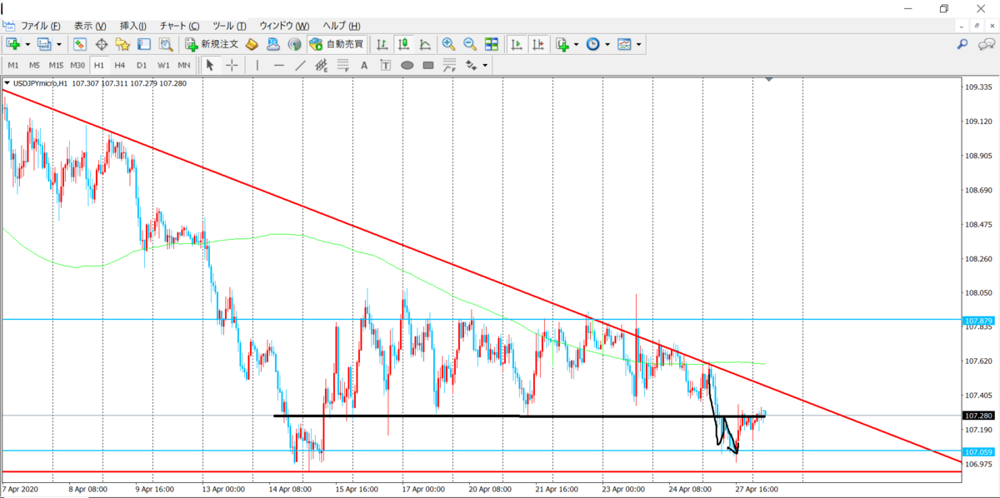Viewport: 1000px width, 498px height.
Task: Toggle 自動売買 auto trading button
Action: 336,44
